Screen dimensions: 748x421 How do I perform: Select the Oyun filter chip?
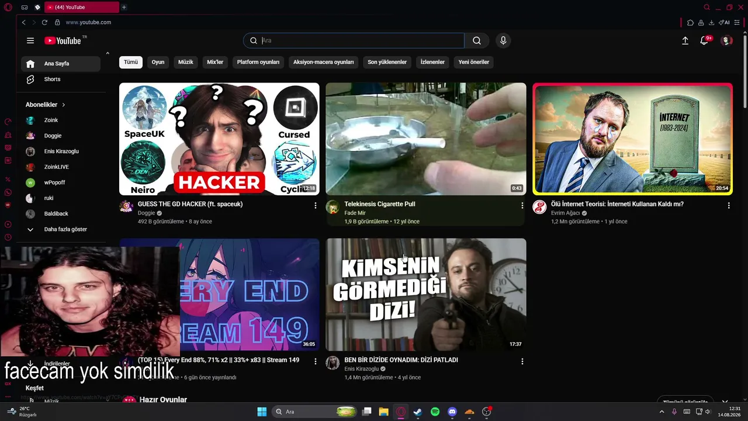[x=158, y=62]
